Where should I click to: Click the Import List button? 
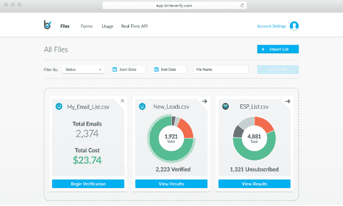(278, 49)
